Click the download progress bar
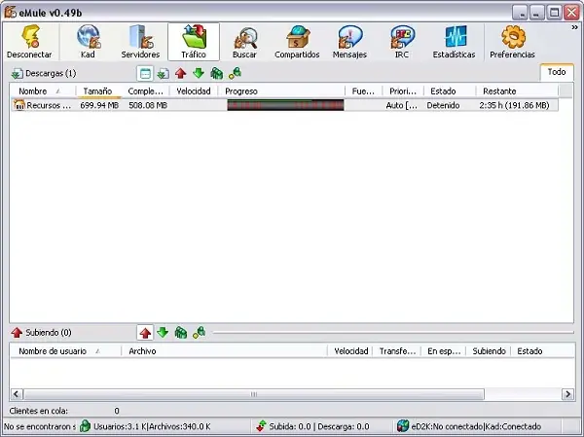Image resolution: width=584 pixels, height=437 pixels. [285, 105]
